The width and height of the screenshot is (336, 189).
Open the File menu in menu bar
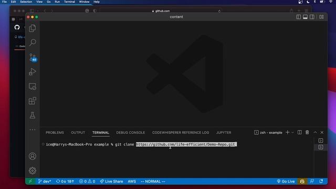point(4,2)
